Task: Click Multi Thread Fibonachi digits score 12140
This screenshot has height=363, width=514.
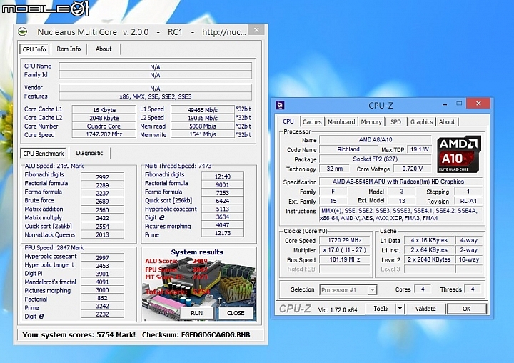Action: click(x=223, y=176)
